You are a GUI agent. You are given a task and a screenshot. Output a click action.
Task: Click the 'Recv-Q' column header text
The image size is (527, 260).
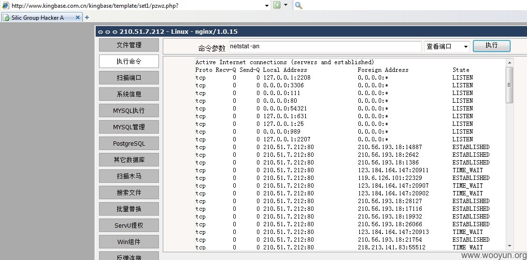(226, 70)
